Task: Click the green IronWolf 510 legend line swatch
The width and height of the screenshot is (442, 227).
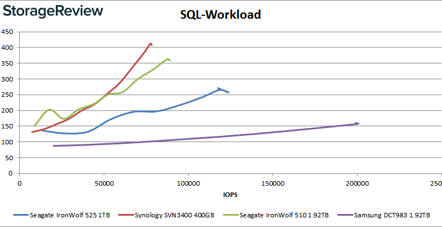Action: click(230, 215)
